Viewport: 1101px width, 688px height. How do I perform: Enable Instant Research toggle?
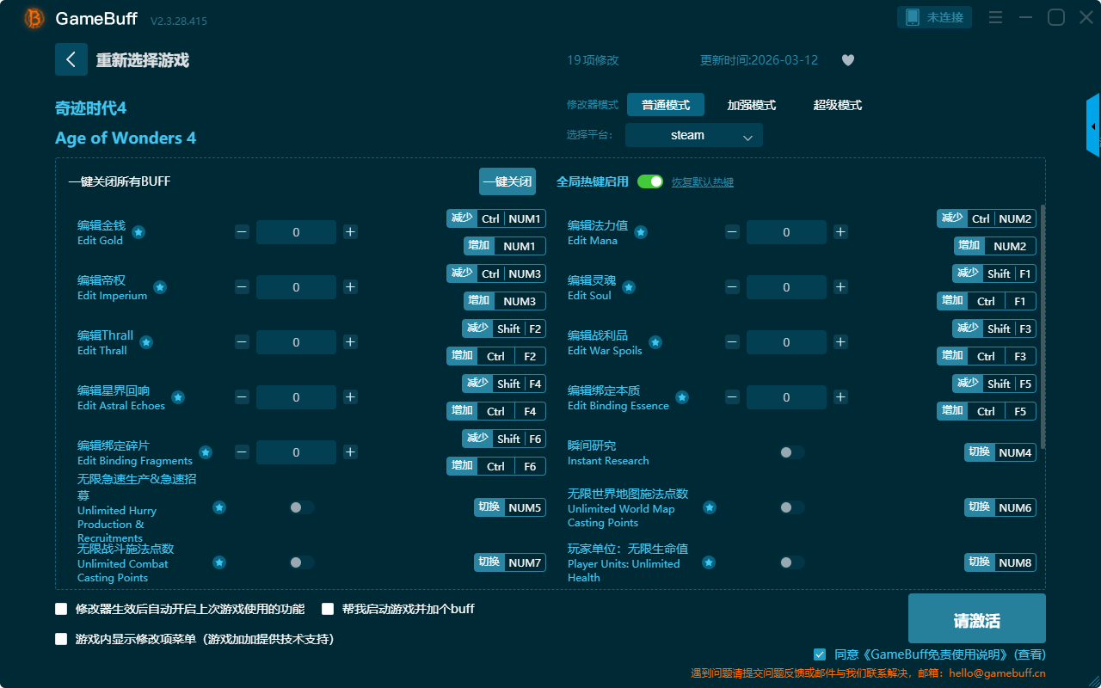click(792, 452)
